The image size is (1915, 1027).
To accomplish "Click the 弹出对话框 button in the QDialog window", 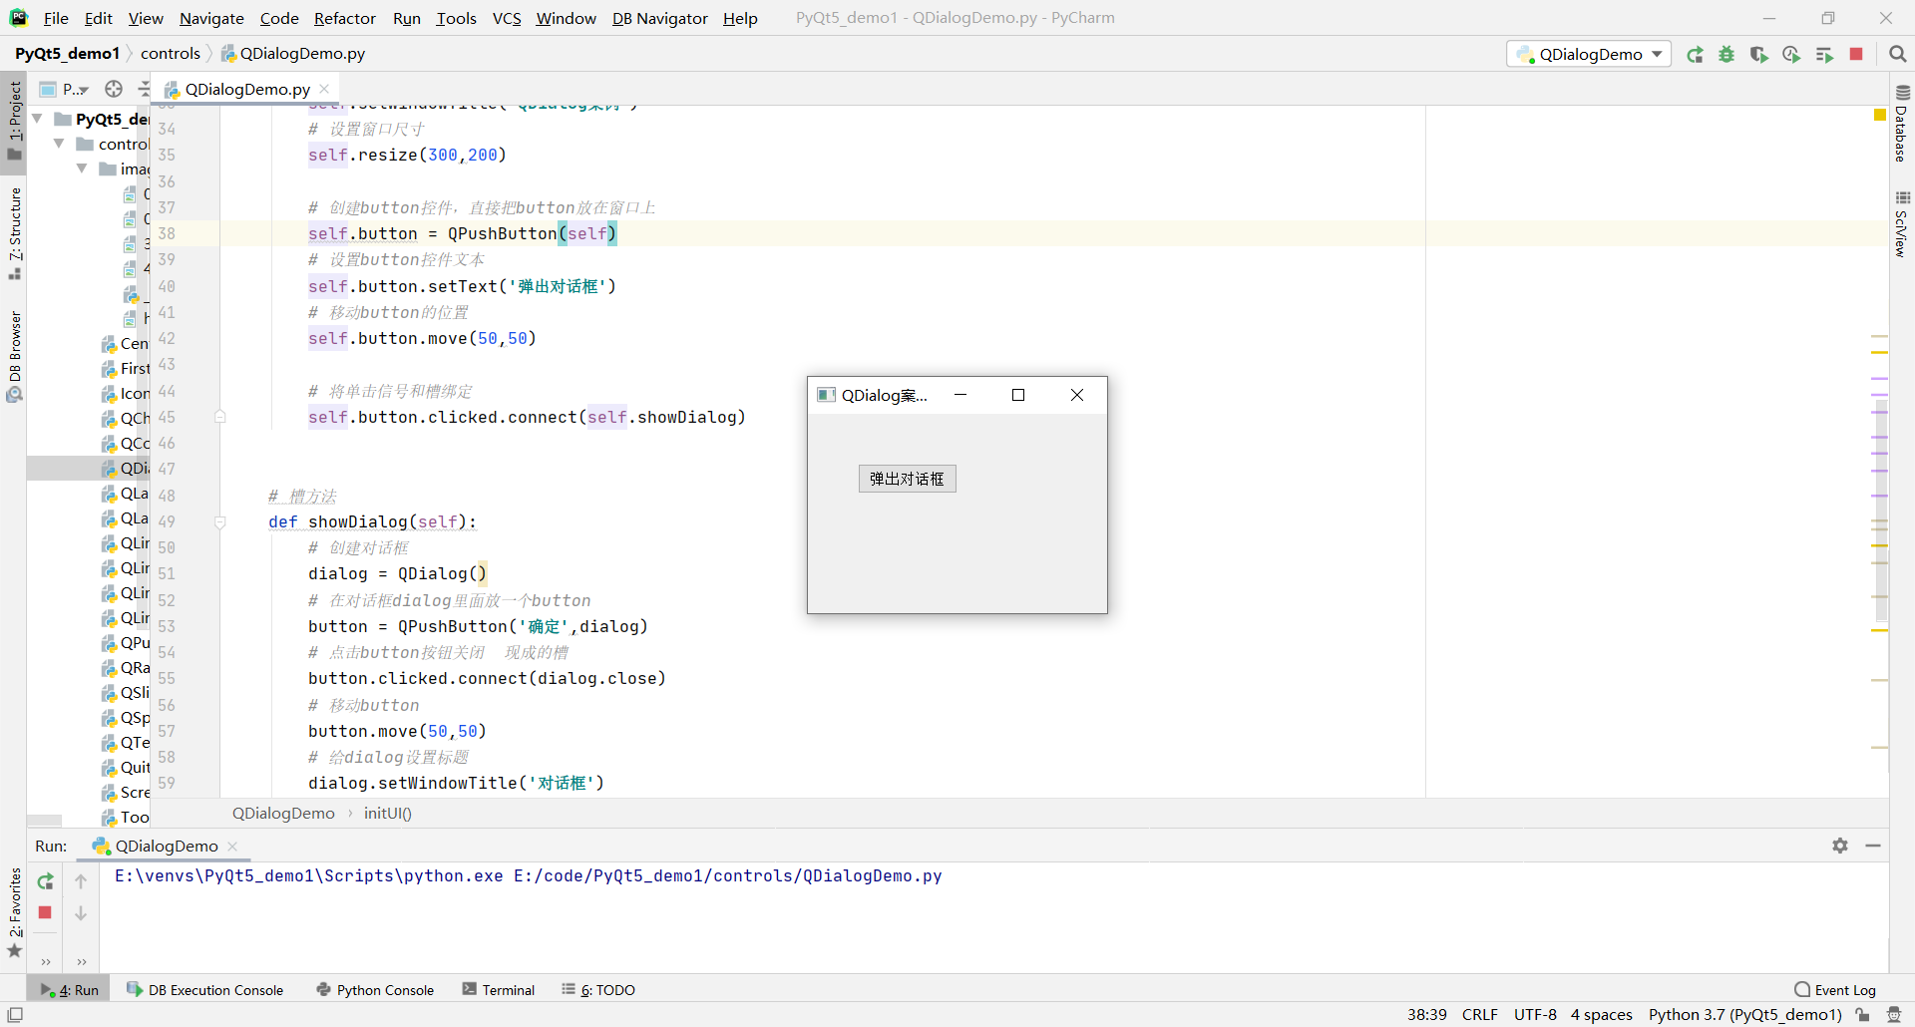I will (907, 479).
